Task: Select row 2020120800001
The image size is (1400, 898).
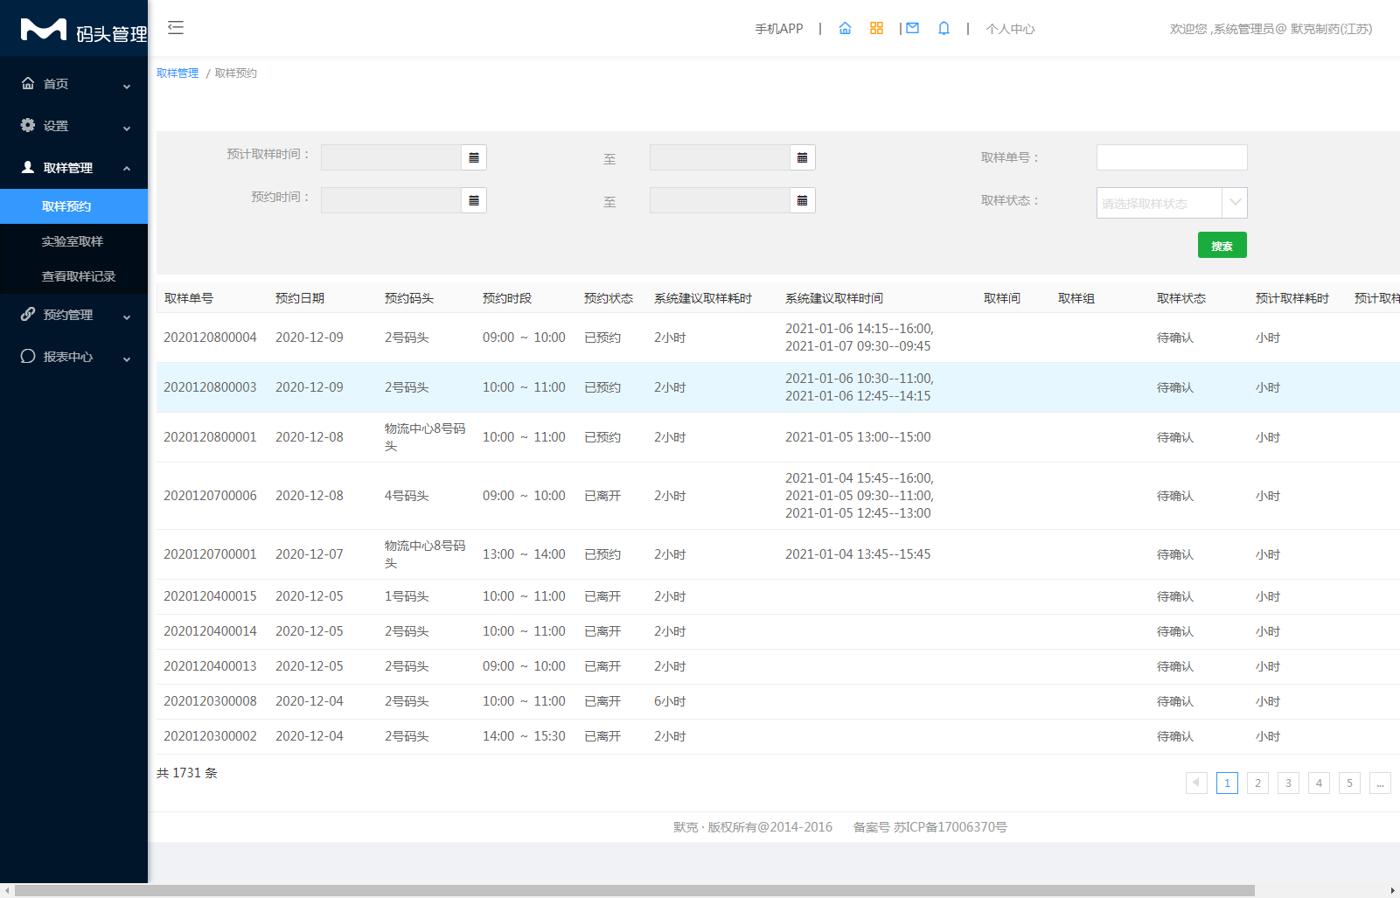Action: pyautogui.click(x=778, y=437)
